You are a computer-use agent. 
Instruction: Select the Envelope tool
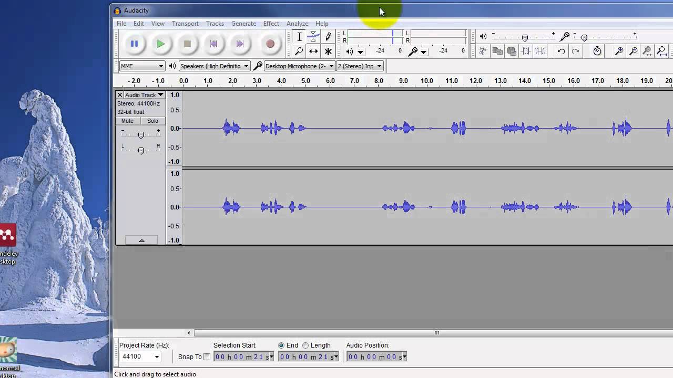tap(313, 37)
